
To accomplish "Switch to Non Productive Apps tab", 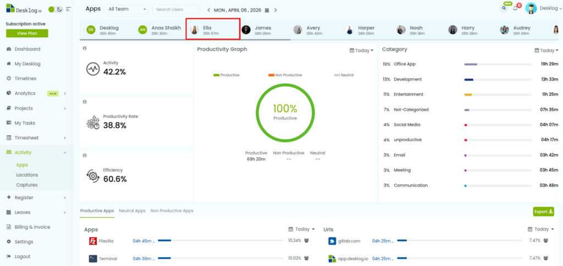I will click(172, 211).
